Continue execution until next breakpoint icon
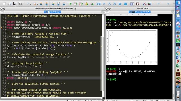Screen dimensions: 181x101 pos(120,4)
